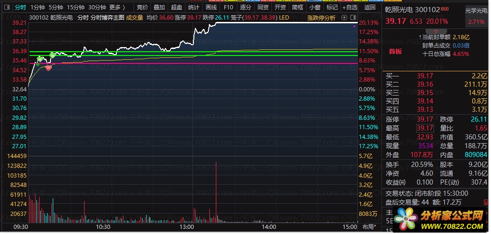491x234 pixels.
Task: Click the 市值 value 360.5亿
Action: pyautogui.click(x=476, y=137)
